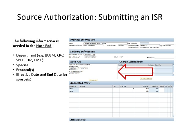This screenshot has height=135, width=180.
Task: Click Short Text cell of line 00002
Action: tap(95, 91)
